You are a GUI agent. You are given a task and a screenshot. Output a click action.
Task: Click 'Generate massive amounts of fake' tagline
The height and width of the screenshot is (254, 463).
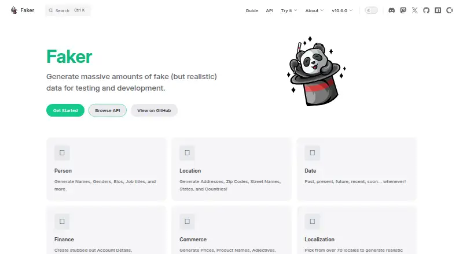tap(131, 82)
